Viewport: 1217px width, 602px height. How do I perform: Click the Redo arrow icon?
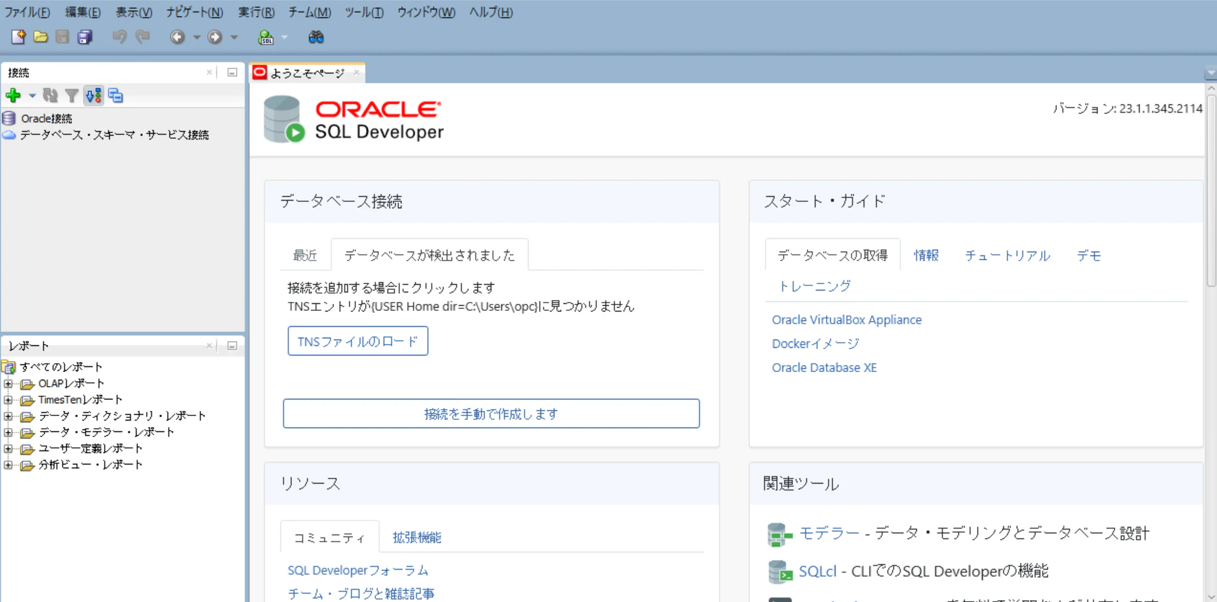pyautogui.click(x=143, y=37)
